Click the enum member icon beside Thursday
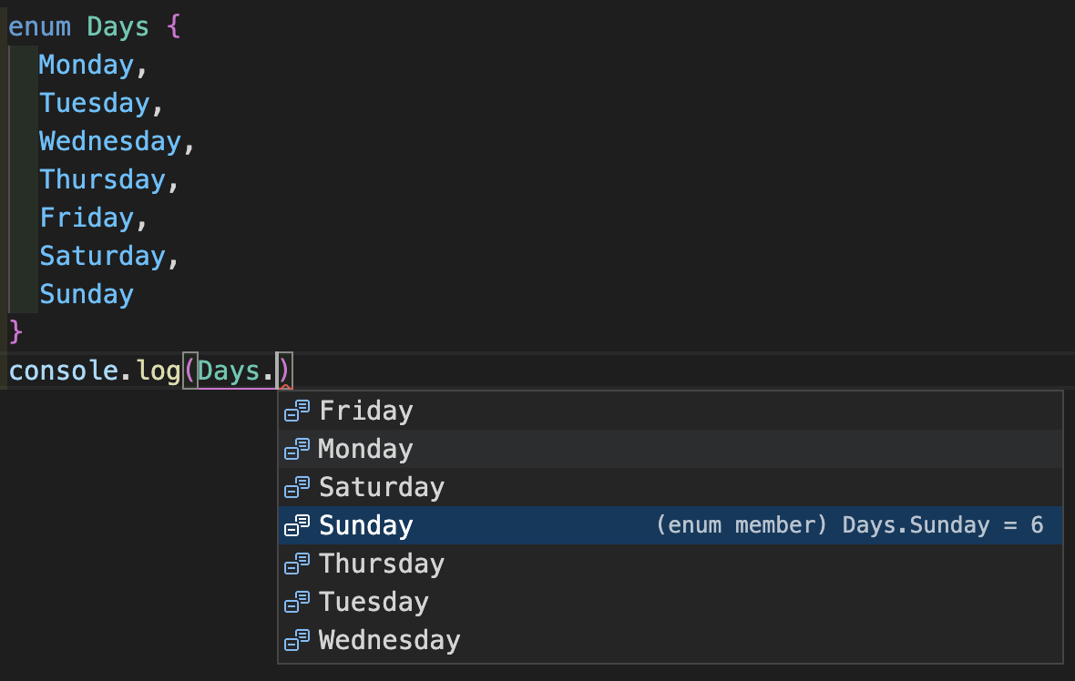The width and height of the screenshot is (1075, 681). pyautogui.click(x=296, y=564)
